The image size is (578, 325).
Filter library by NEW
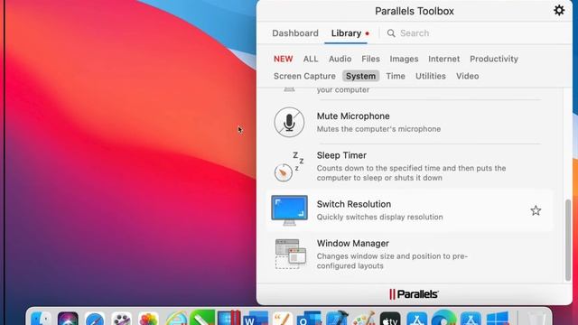tap(283, 59)
